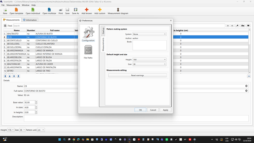Open the Measurements menu
254x143 pixels.
point(13,5)
